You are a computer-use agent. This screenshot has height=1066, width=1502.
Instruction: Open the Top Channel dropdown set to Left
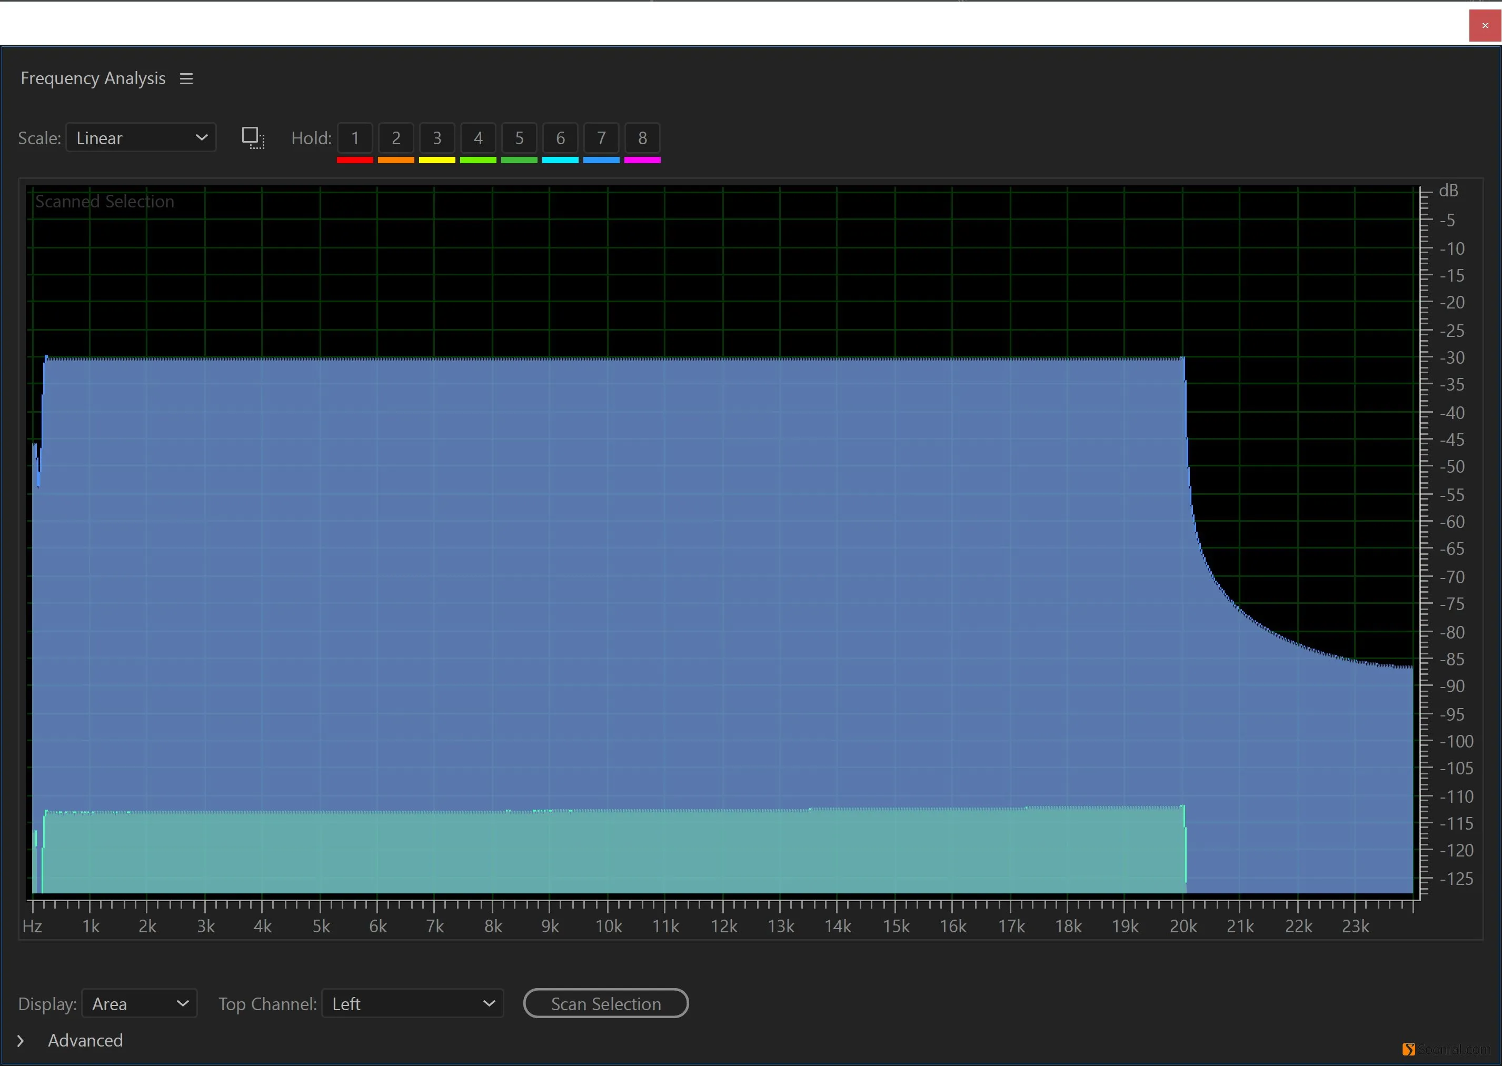point(412,1004)
